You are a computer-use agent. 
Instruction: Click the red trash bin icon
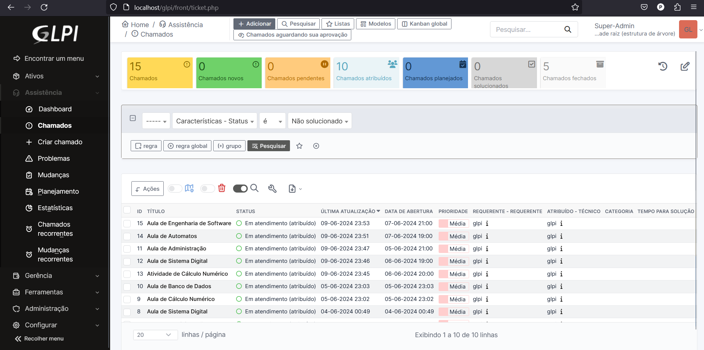[222, 188]
